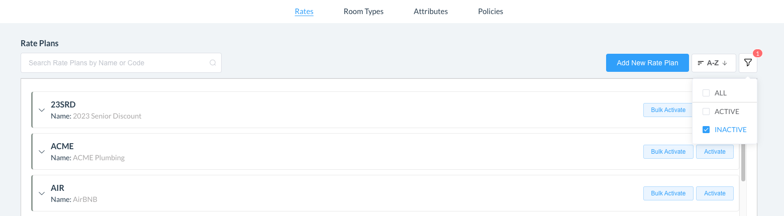The image size is (784, 216).
Task: Expand the AIR rate plan chevron
Action: click(42, 193)
